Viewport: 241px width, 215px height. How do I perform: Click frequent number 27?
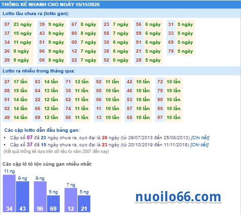point(7,82)
